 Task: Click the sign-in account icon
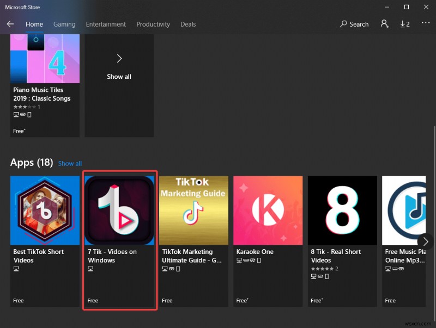point(385,24)
